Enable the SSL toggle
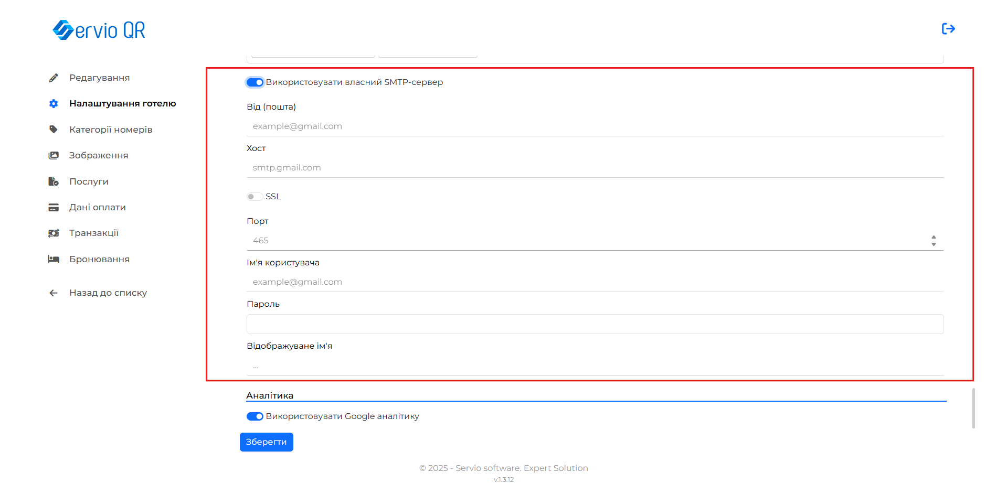Viewport: 1007px width, 483px height. point(255,197)
